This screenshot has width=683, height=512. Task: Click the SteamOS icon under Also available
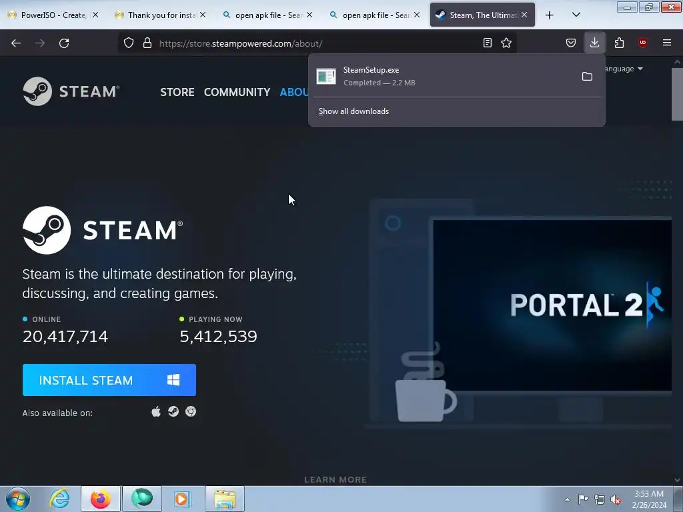click(x=173, y=411)
